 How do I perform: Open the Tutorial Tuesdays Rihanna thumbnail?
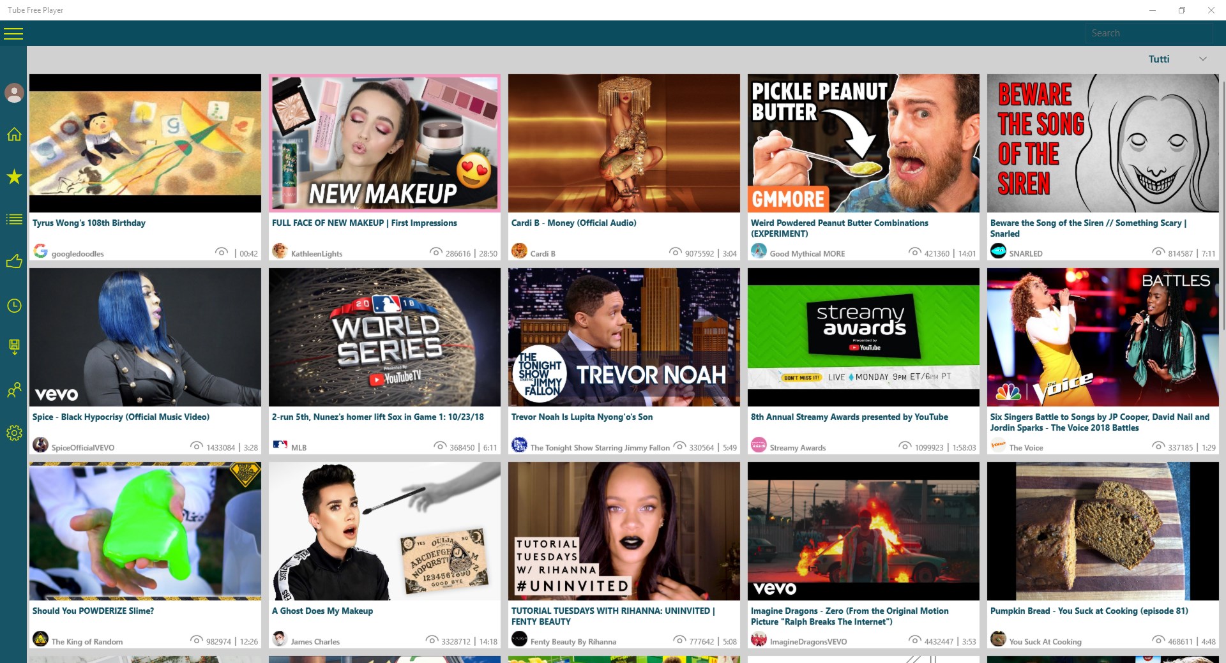click(624, 531)
